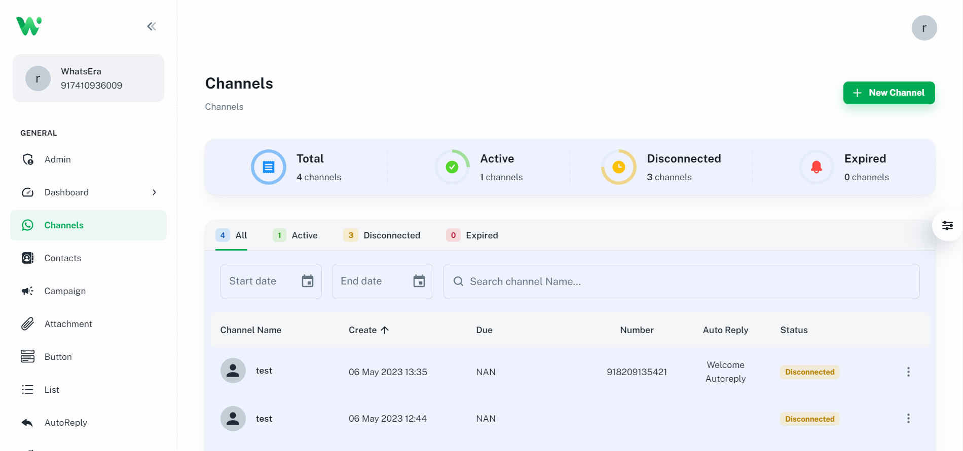Select the WhatsEra account card

pyautogui.click(x=88, y=78)
